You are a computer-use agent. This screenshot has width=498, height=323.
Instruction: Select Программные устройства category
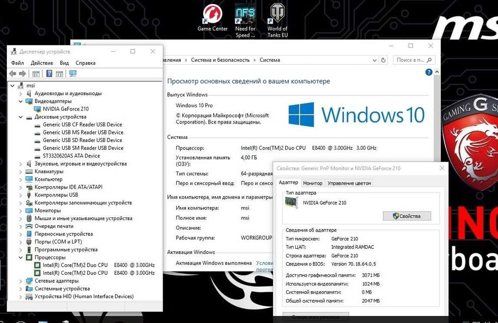click(66, 250)
